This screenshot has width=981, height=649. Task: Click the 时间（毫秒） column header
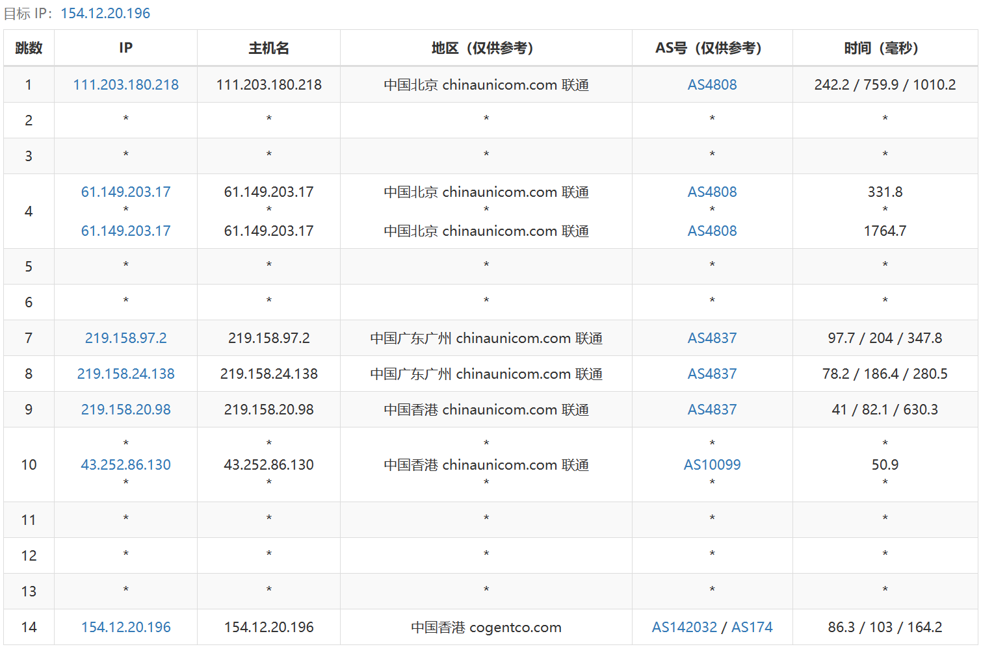tap(885, 48)
